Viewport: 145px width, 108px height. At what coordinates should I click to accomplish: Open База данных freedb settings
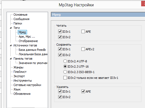pyautogui.click(x=32, y=50)
